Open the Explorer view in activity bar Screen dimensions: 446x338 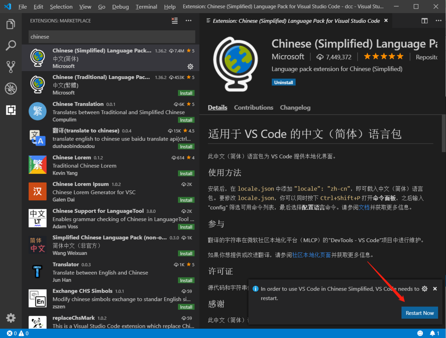tap(11, 24)
